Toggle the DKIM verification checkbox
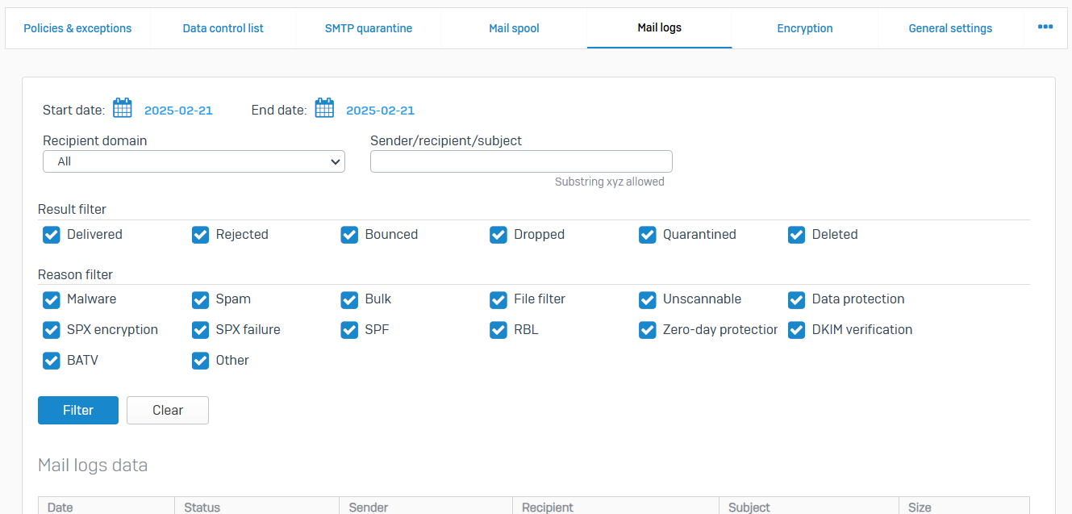The image size is (1072, 514). tap(796, 330)
